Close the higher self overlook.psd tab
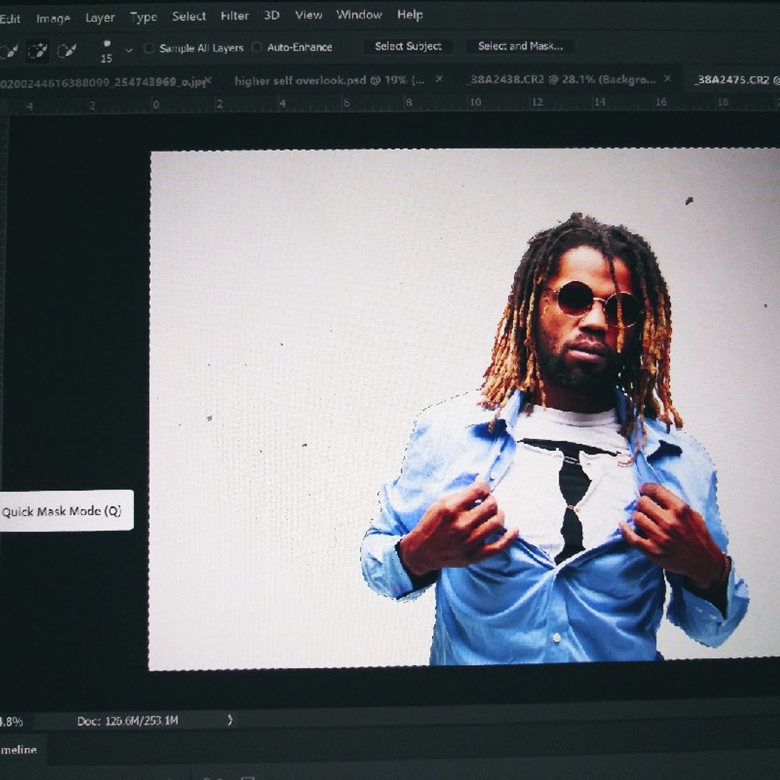Screen dimensions: 780x780 coord(439,79)
